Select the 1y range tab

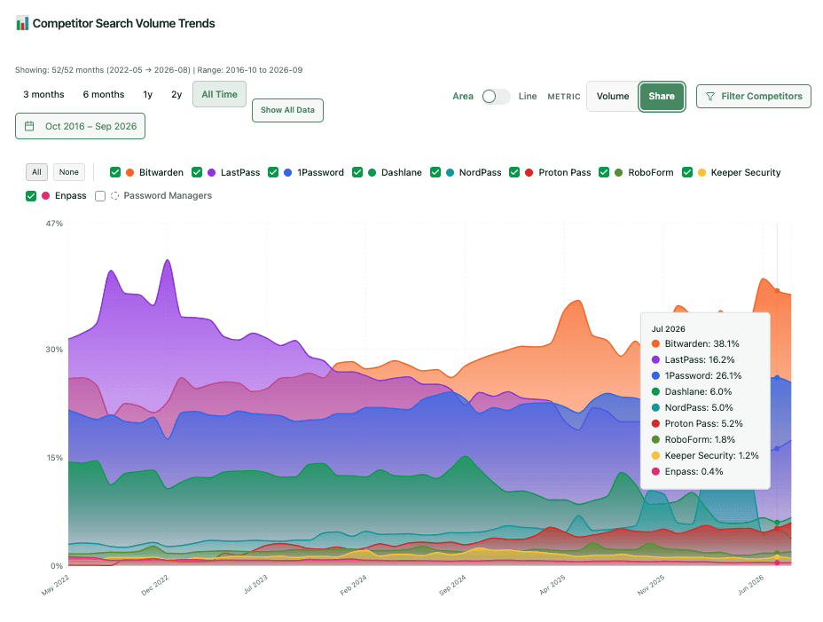[147, 95]
